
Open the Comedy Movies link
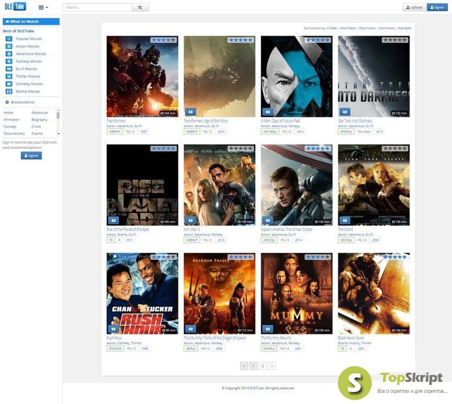pyautogui.click(x=29, y=84)
